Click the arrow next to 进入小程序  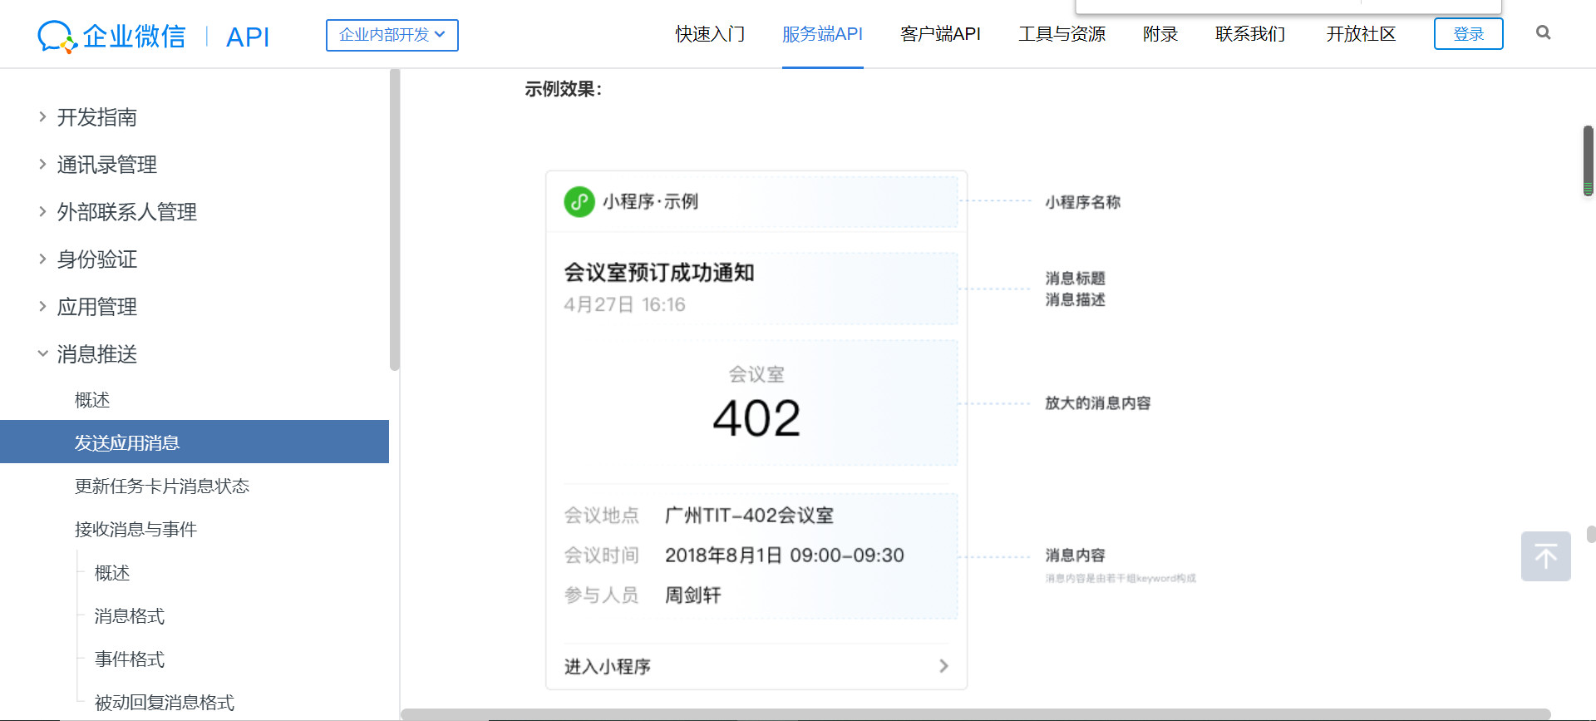[x=943, y=666]
